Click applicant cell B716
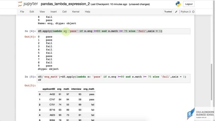 (52, 110)
